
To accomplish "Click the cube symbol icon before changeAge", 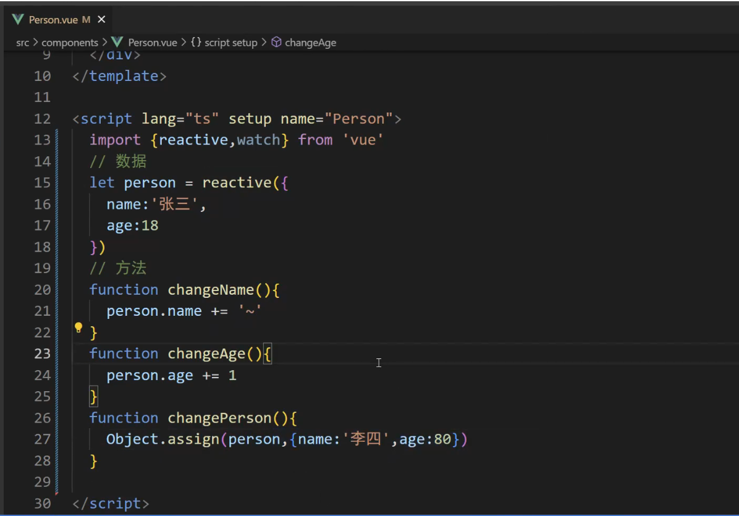I will [x=277, y=42].
